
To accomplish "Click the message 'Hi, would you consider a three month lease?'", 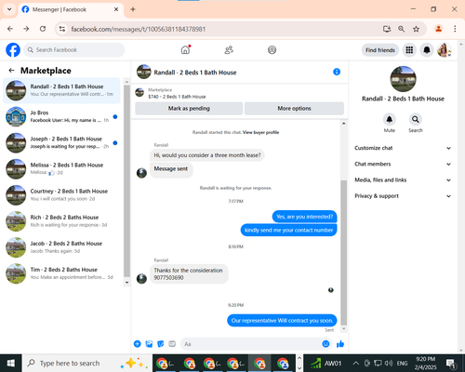I will point(207,155).
